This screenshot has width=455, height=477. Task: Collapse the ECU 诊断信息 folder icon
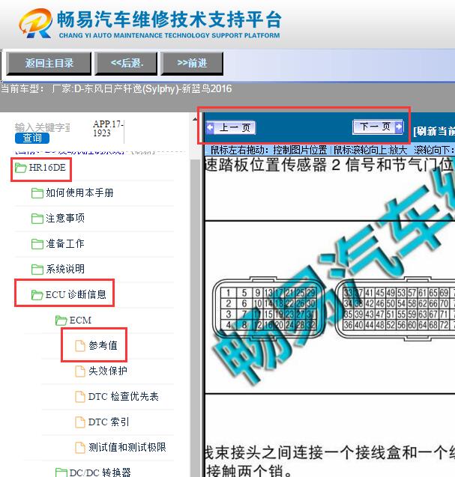tap(37, 295)
